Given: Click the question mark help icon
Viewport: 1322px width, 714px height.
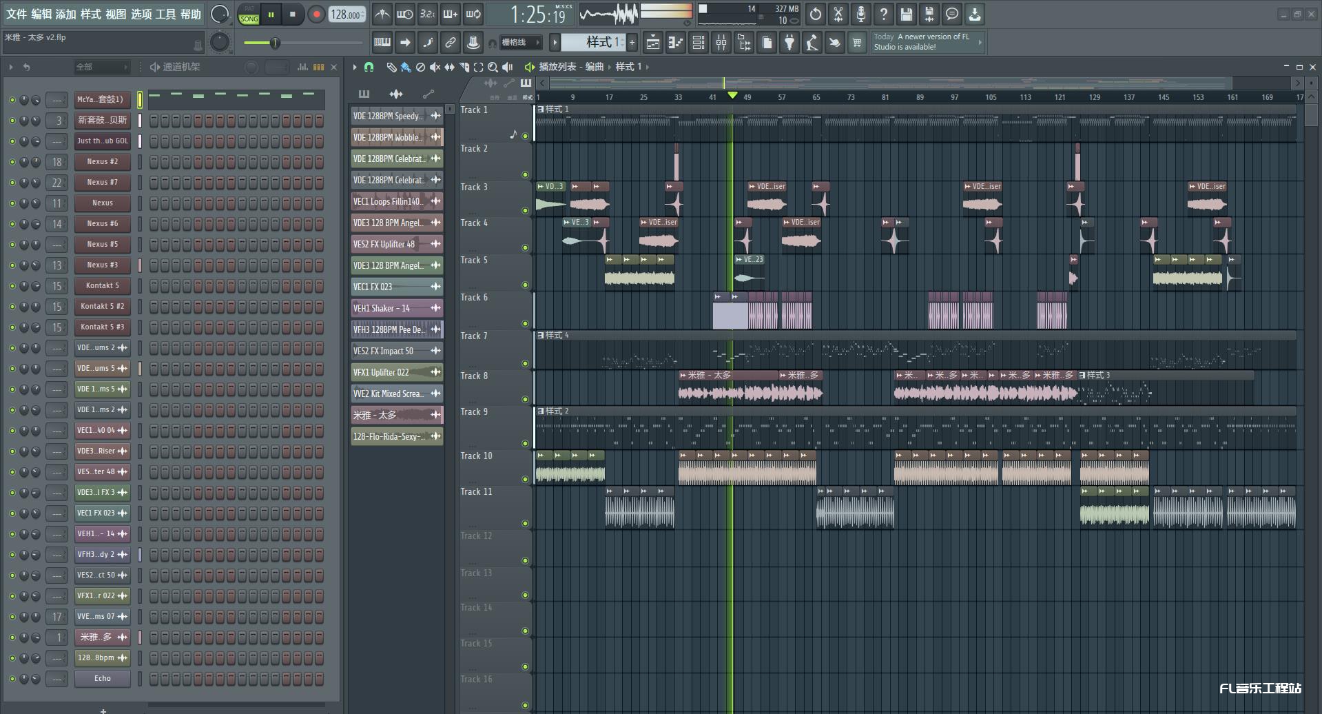Looking at the screenshot, I should click(x=884, y=14).
